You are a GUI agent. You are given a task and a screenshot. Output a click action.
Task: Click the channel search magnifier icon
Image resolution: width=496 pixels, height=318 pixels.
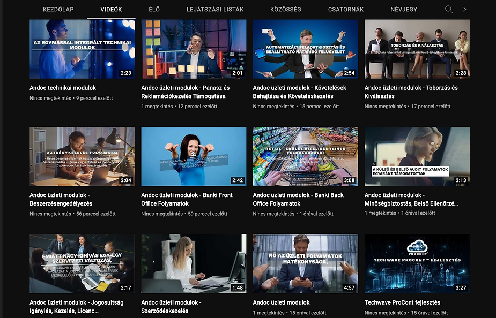point(449,10)
